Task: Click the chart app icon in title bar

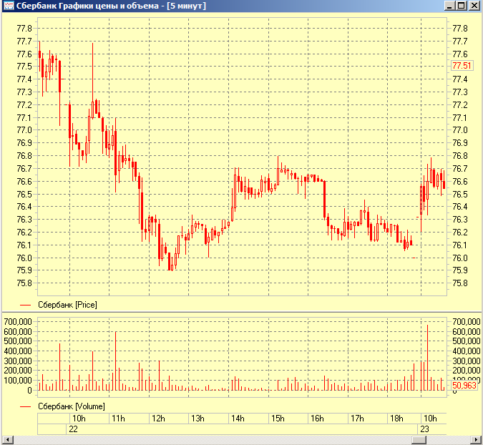Action: [x=7, y=6]
